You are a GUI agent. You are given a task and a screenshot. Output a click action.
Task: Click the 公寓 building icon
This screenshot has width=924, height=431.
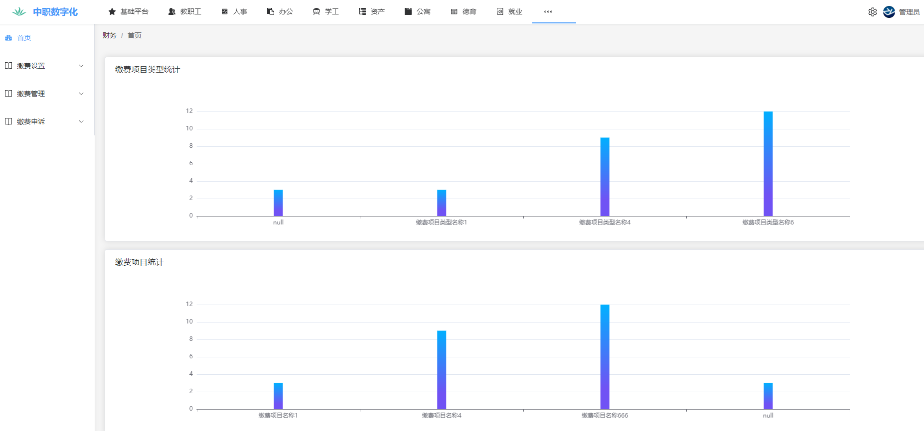(x=408, y=11)
